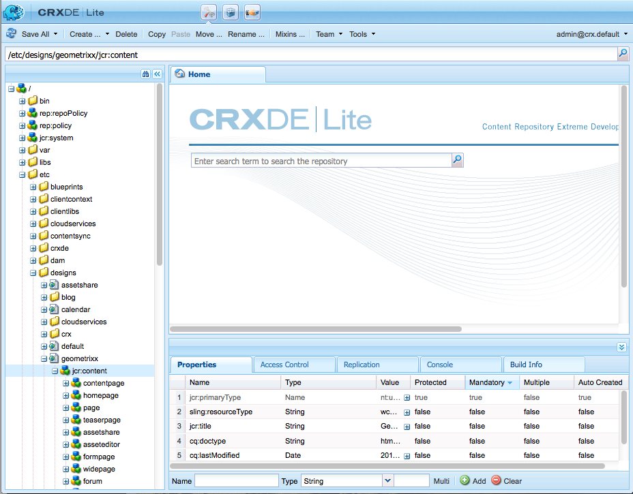Screen dimensions: 633x494
Task: Click the Delete toolbar button
Action: [126, 34]
